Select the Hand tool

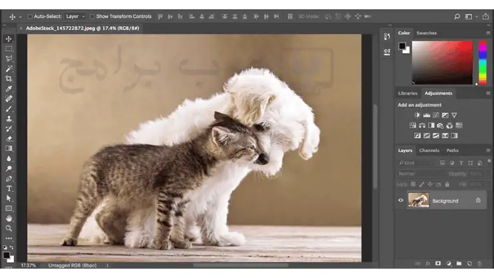pyautogui.click(x=9, y=218)
